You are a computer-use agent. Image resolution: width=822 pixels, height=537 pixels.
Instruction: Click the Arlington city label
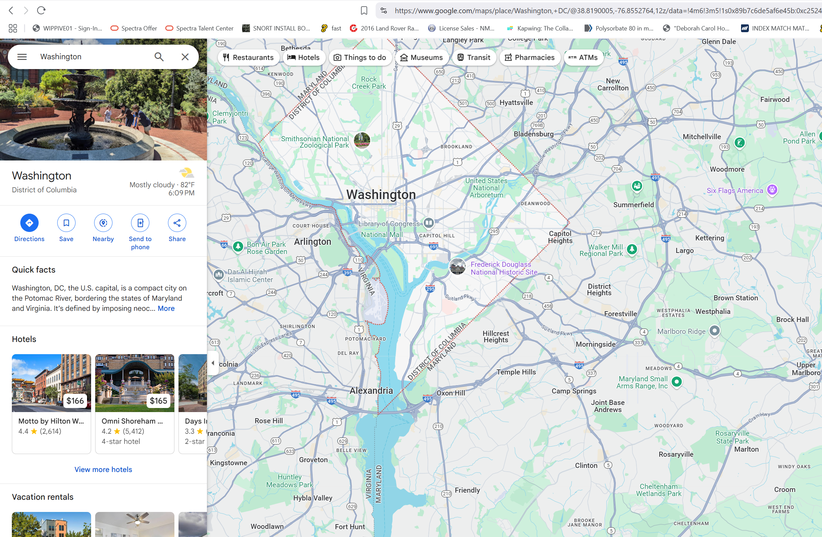pos(312,242)
